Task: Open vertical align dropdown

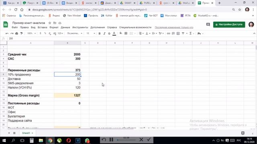Action: tap(148, 33)
